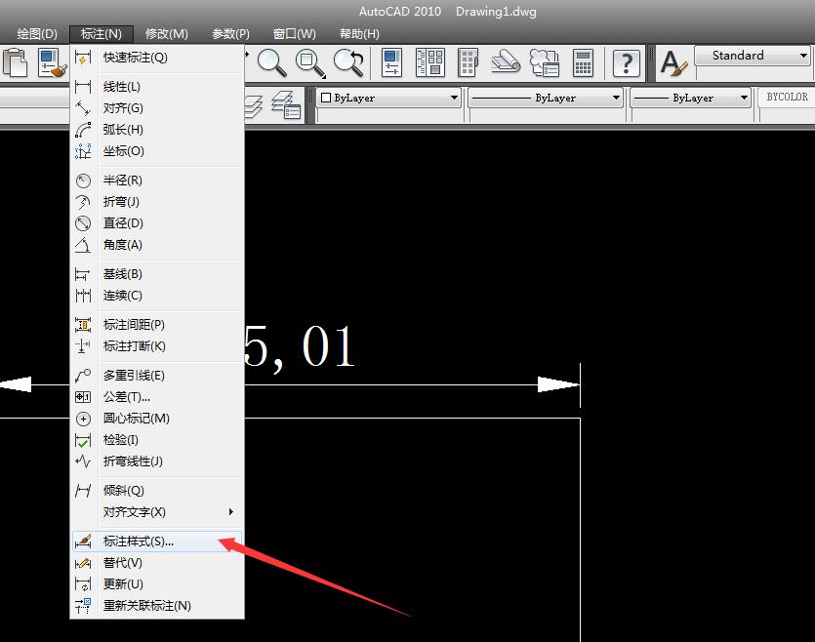
Task: Click the Zoom Previous toolbar icon
Action: 348,61
